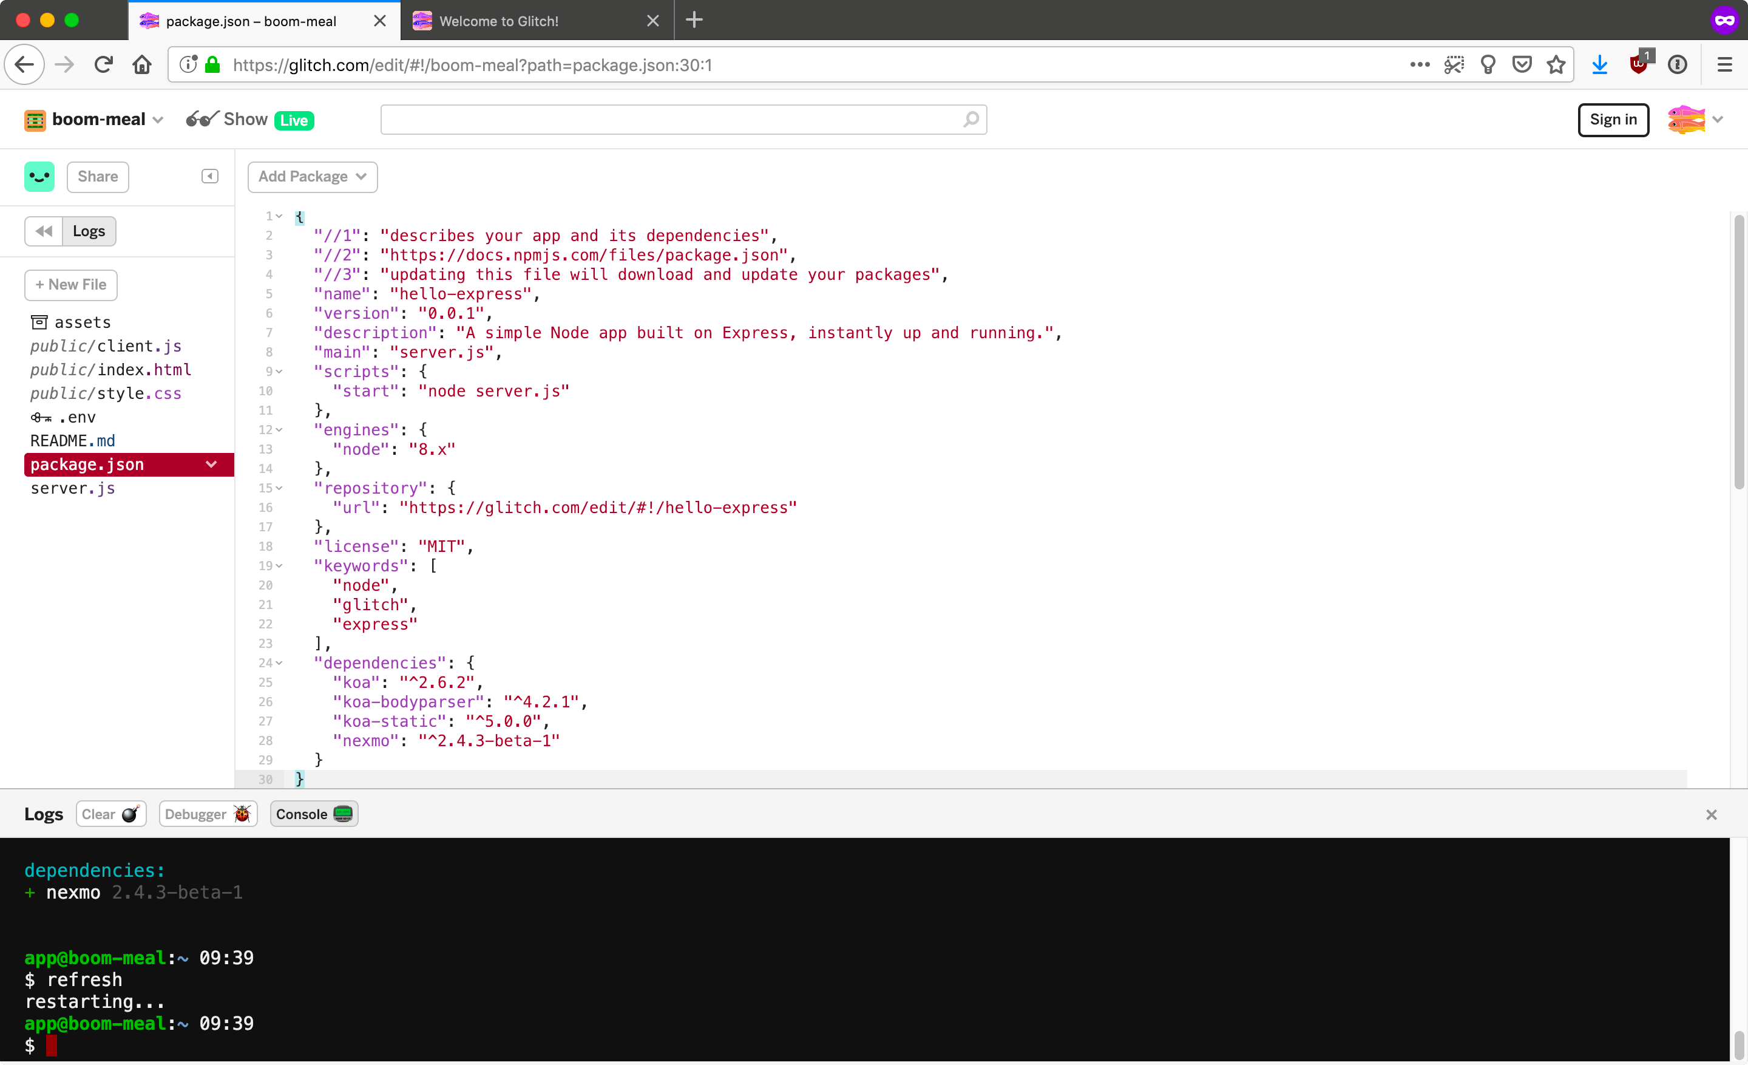Click the console terminal prompt cursor

51,1045
